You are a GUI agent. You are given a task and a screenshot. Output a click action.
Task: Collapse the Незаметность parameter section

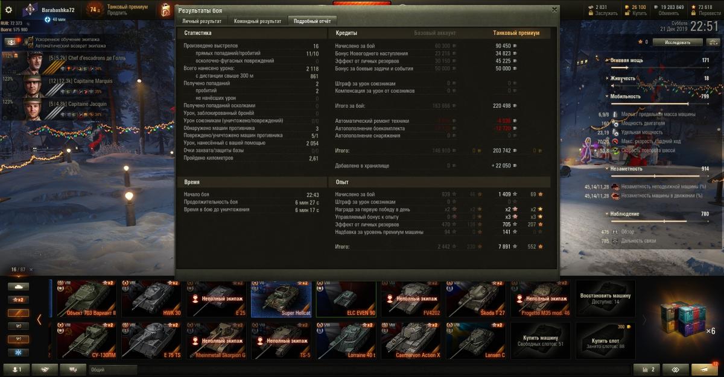coord(606,169)
